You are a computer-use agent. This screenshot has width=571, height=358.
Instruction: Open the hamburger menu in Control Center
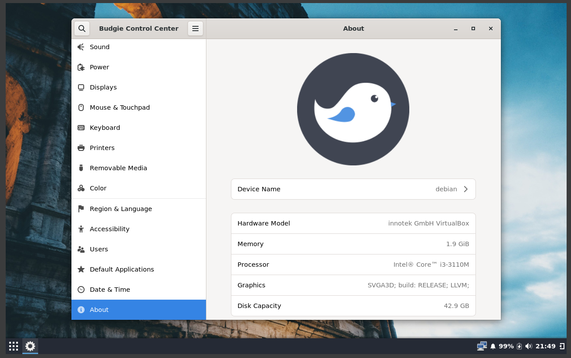pyautogui.click(x=195, y=28)
